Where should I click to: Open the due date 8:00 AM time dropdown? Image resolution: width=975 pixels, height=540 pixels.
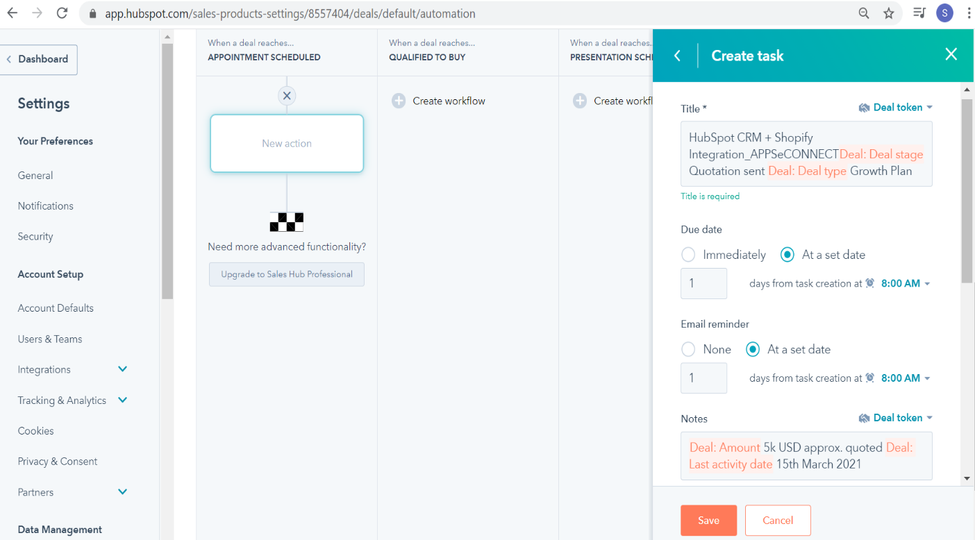(x=906, y=283)
